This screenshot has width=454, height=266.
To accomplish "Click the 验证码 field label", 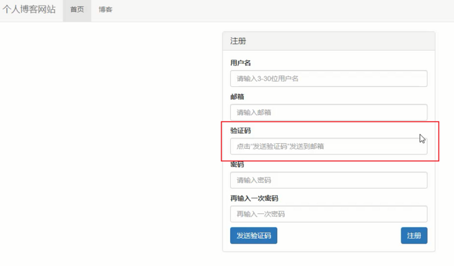I will tap(240, 131).
